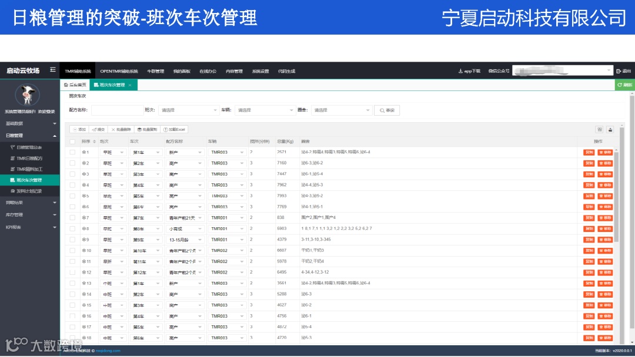
Task: Click the 批量复制 batch copy button
Action: point(148,129)
